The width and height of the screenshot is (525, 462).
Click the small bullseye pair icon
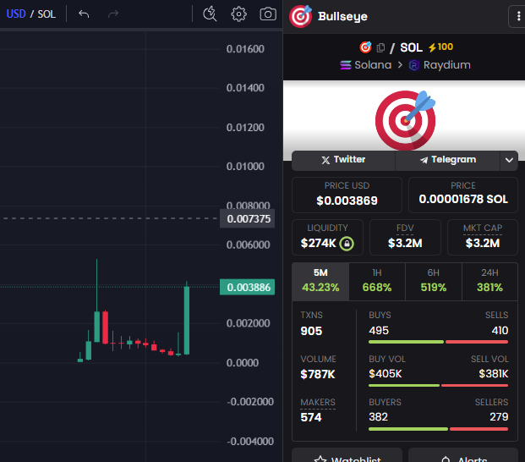coord(365,47)
